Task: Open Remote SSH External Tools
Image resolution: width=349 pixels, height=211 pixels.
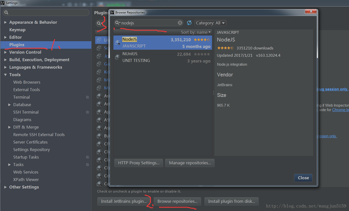Action: 39,135
